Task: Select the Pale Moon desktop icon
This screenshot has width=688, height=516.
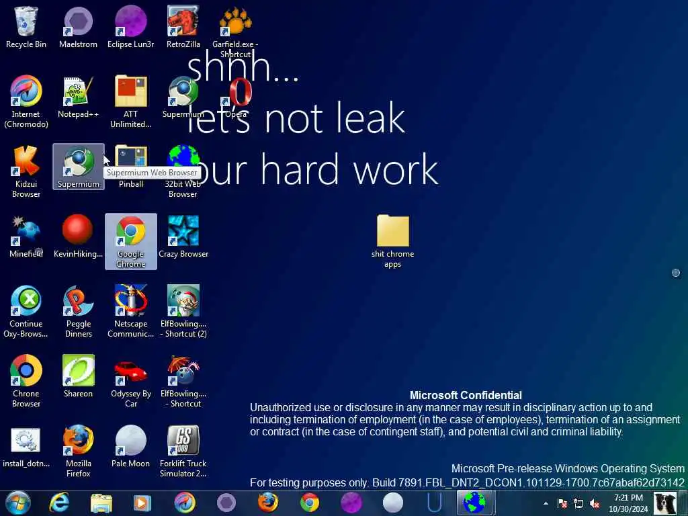Action: tap(131, 447)
